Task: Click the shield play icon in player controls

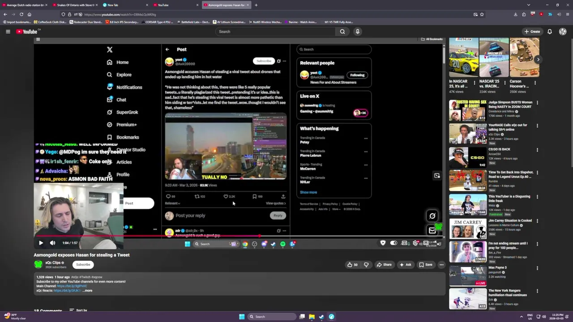Action: point(383,243)
